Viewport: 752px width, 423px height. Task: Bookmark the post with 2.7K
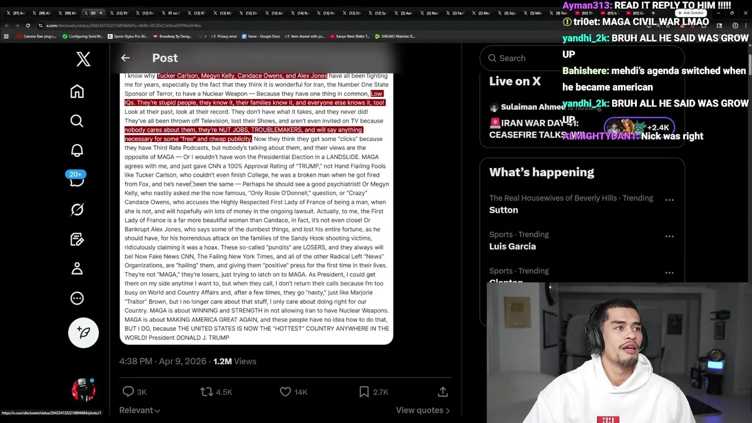(x=373, y=392)
